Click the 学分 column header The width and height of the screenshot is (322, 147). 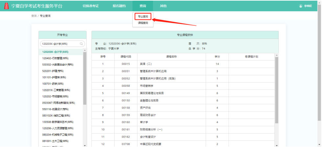(x=217, y=57)
